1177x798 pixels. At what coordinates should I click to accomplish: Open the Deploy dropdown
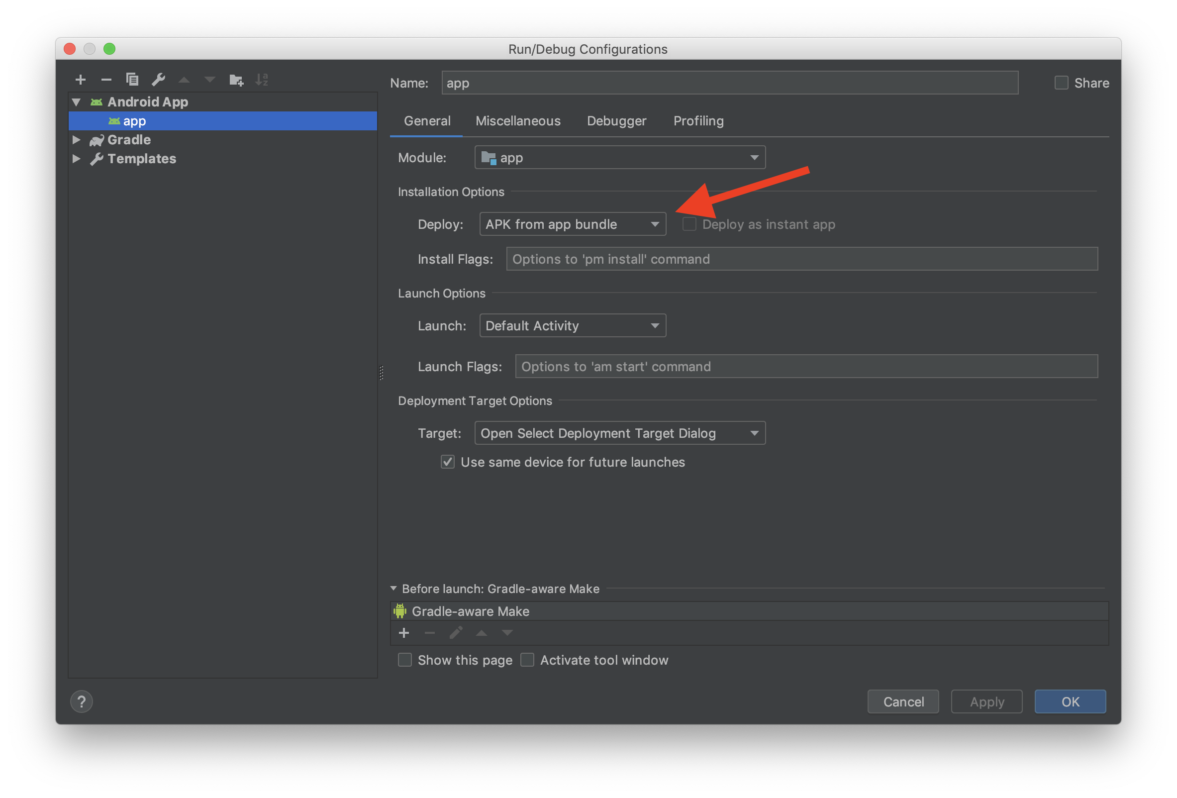pyautogui.click(x=573, y=224)
